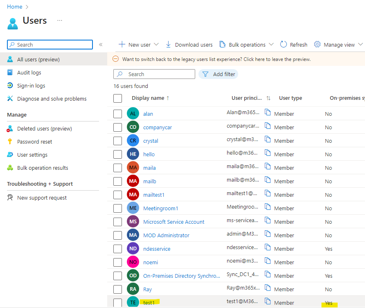Go to Home breadcrumb link
Image resolution: width=365 pixels, height=308 pixels.
click(x=15, y=7)
